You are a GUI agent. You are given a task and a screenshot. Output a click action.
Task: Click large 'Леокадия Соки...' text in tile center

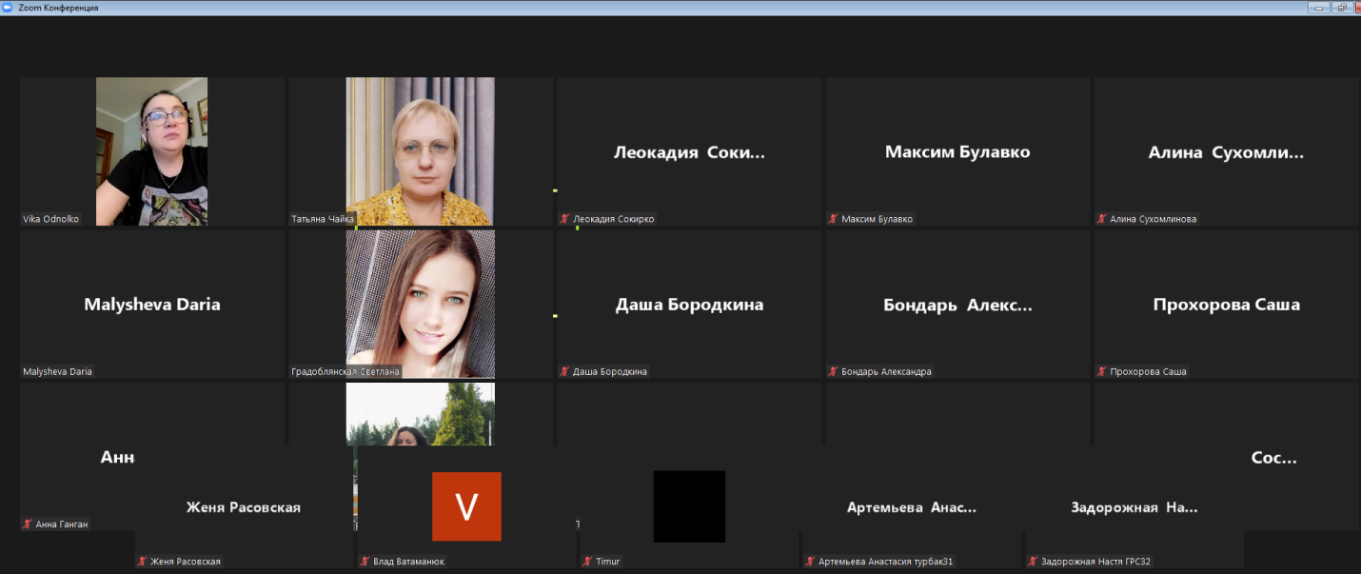coord(689,152)
